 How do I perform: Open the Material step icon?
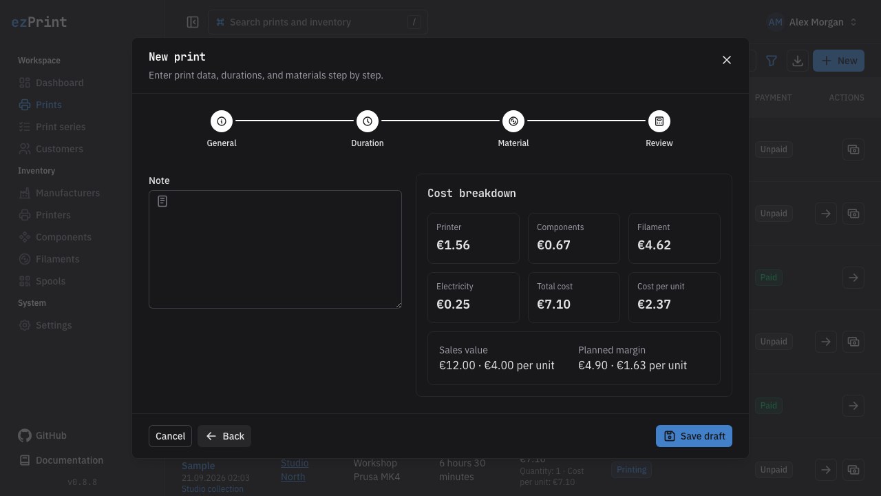click(513, 121)
